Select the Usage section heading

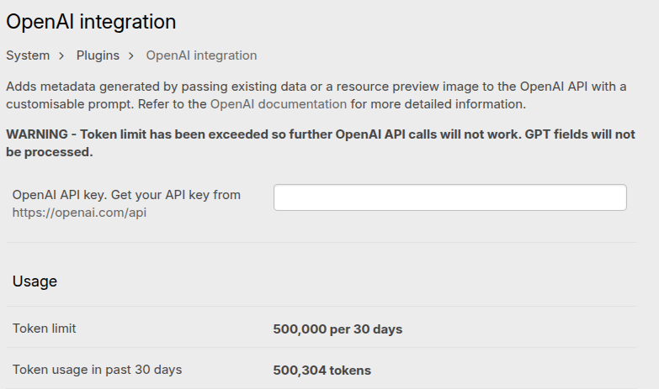[35, 281]
